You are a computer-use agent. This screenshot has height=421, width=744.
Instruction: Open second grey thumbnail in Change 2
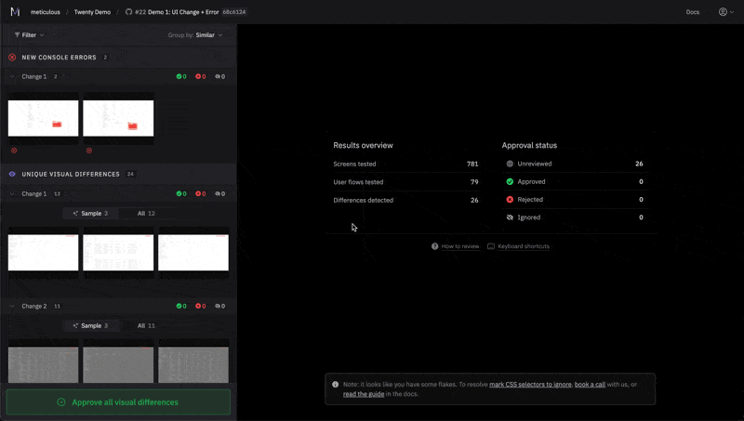(x=118, y=362)
